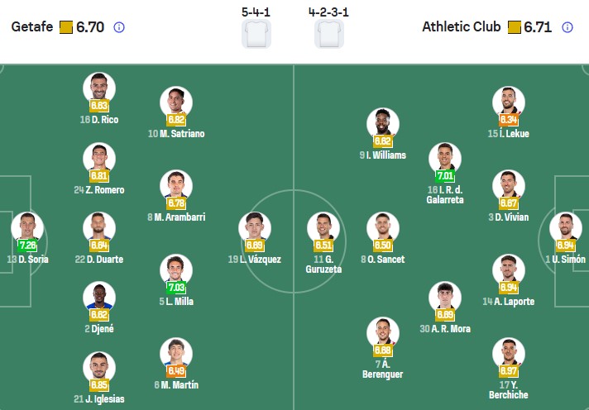This screenshot has height=410, width=589.
Task: Click L. Milla's 7.03 rating badge
Action: point(176,287)
